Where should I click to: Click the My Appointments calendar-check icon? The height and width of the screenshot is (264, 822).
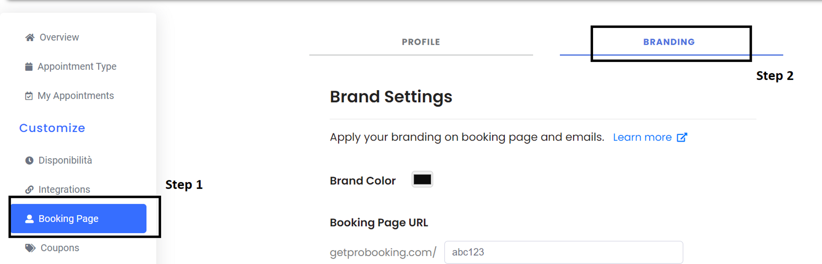coord(29,96)
